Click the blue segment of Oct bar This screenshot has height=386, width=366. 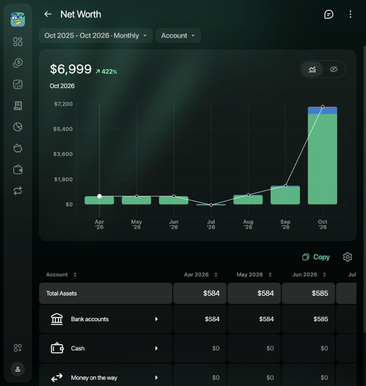point(322,110)
